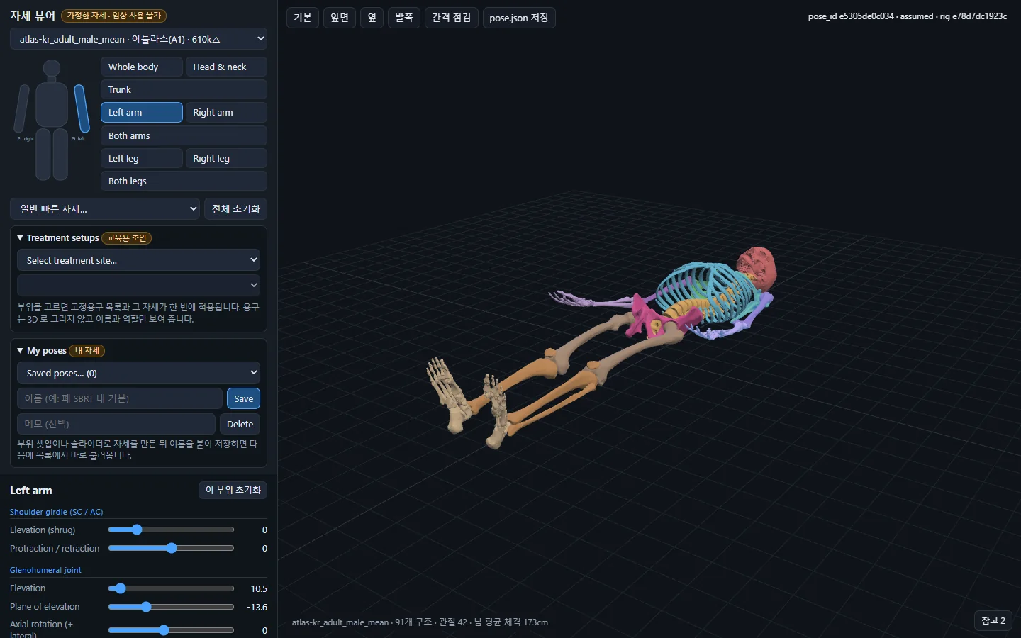Screen dimensions: 1021x638
Task: Adjust the Axial rotation slider
Action: pos(171,630)
